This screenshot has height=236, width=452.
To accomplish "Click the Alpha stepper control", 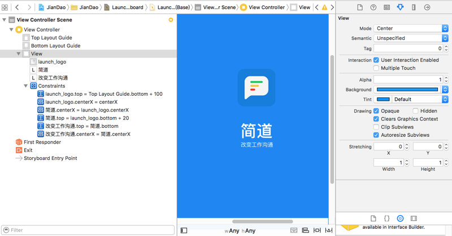I will point(446,79).
